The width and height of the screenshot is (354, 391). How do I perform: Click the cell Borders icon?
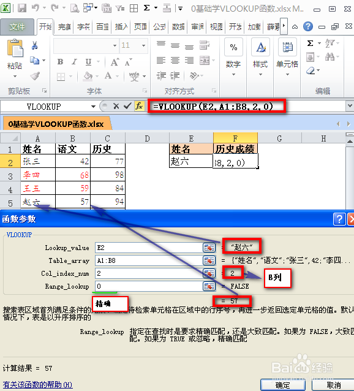tap(61, 76)
